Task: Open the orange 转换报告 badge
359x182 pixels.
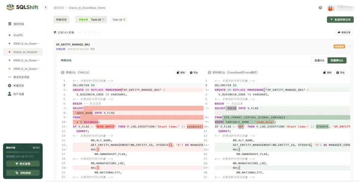Action: (339, 47)
